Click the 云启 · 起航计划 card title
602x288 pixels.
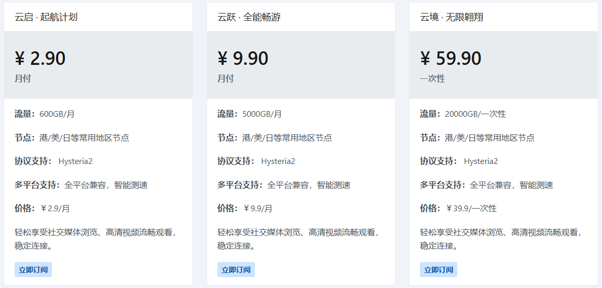point(46,17)
